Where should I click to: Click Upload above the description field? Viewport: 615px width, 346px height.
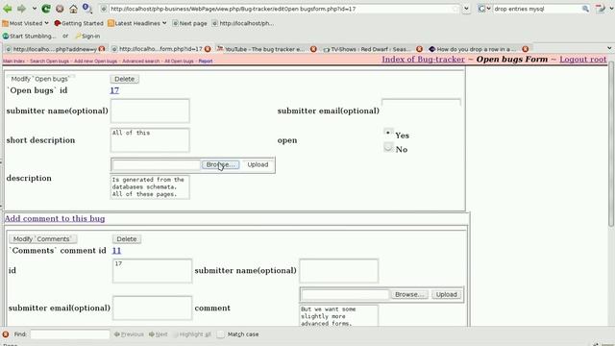[x=258, y=164]
